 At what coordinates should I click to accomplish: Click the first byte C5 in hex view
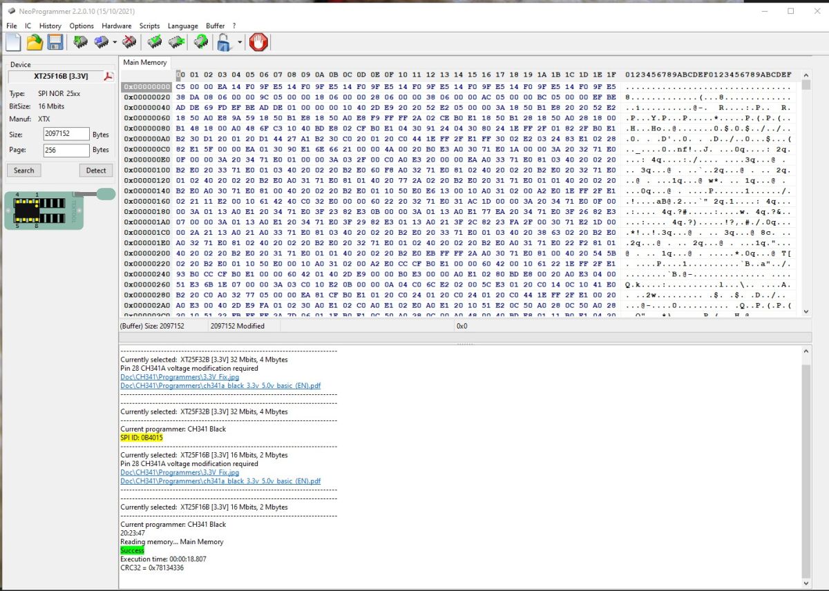pos(180,87)
